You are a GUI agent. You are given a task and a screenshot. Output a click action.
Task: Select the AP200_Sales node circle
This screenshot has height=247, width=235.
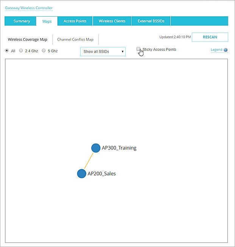tap(81, 174)
